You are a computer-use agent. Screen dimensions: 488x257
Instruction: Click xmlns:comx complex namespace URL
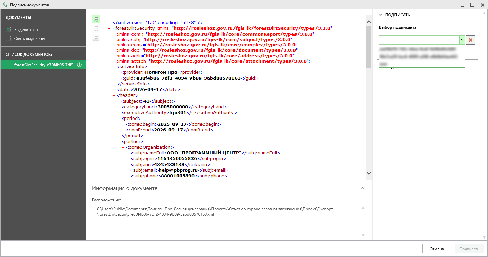click(221, 45)
